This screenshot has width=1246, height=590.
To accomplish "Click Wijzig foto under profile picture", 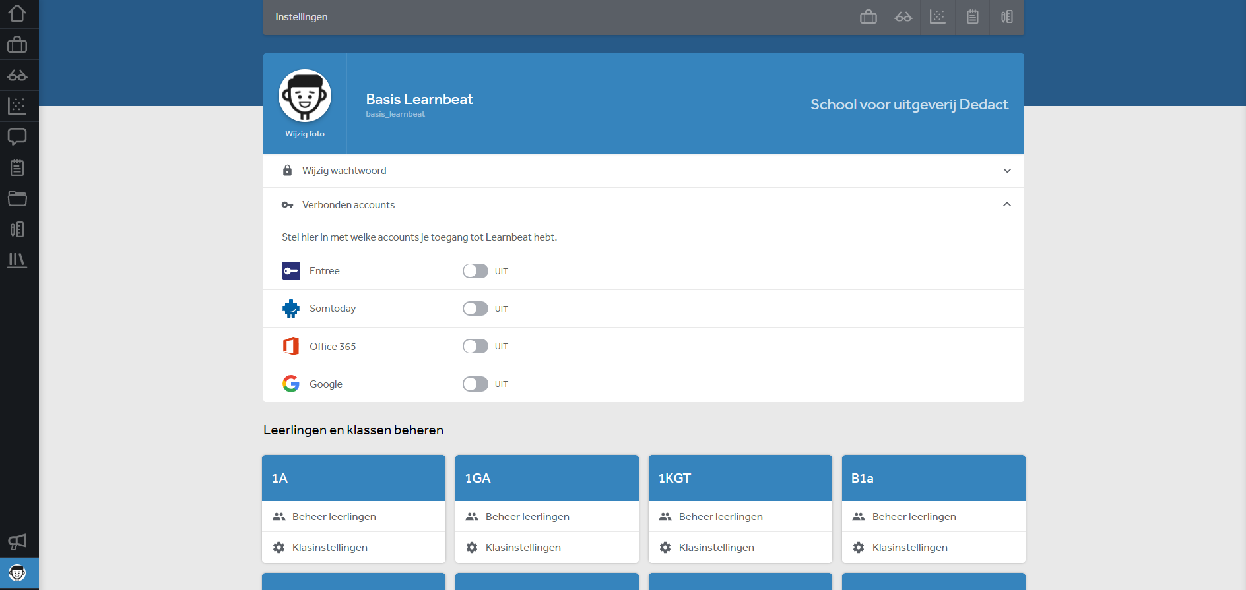I will [305, 134].
